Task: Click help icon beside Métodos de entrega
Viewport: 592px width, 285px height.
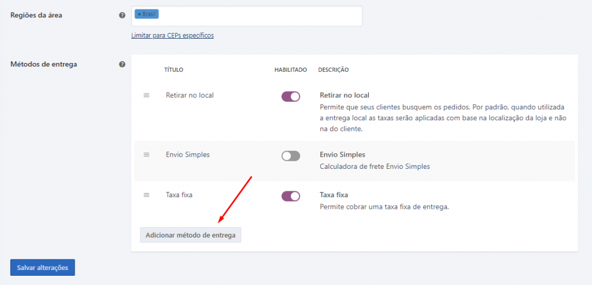Action: 122,64
